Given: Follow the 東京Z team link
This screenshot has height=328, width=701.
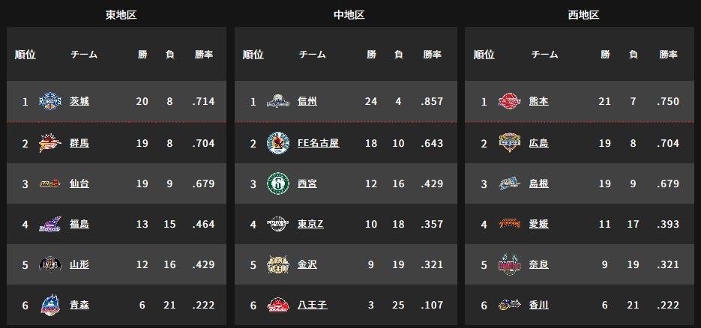Looking at the screenshot, I should tap(310, 224).
